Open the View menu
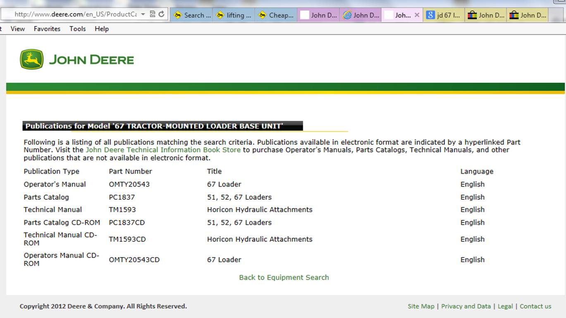Screen dimensions: 566x318 18,29
